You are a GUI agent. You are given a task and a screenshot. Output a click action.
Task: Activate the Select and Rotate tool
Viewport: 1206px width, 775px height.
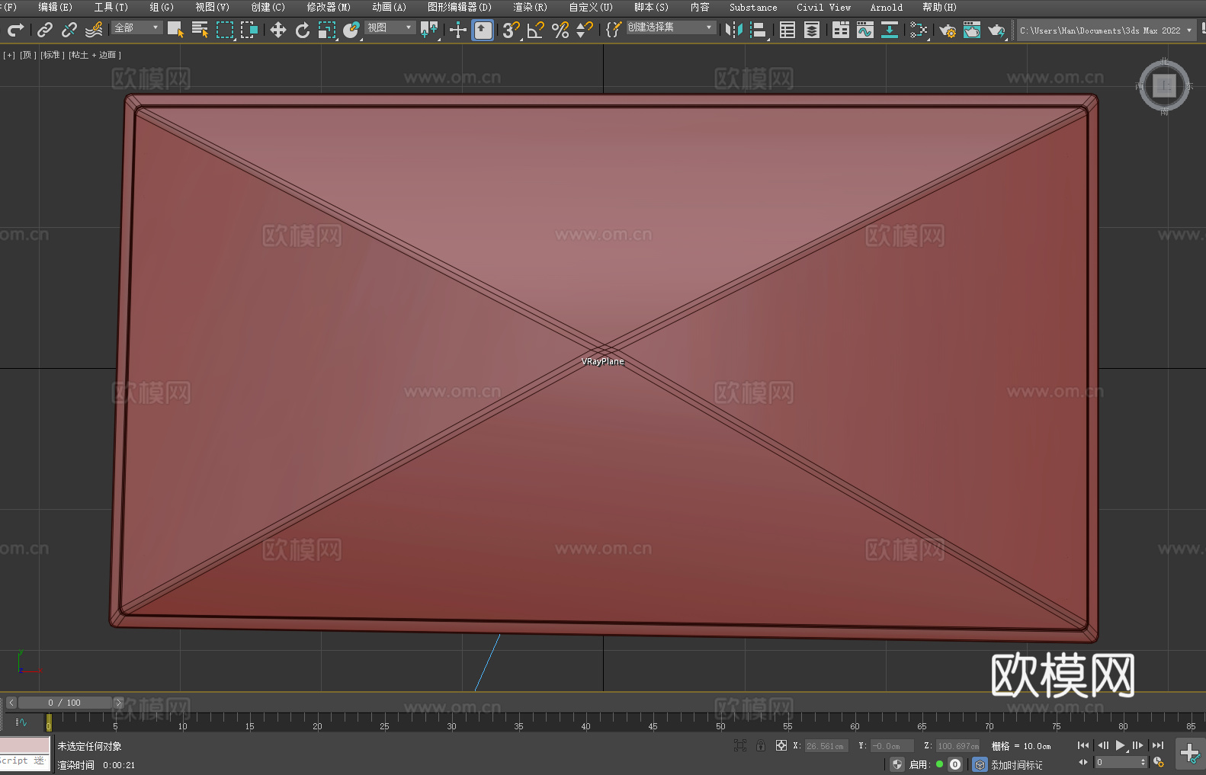303,30
